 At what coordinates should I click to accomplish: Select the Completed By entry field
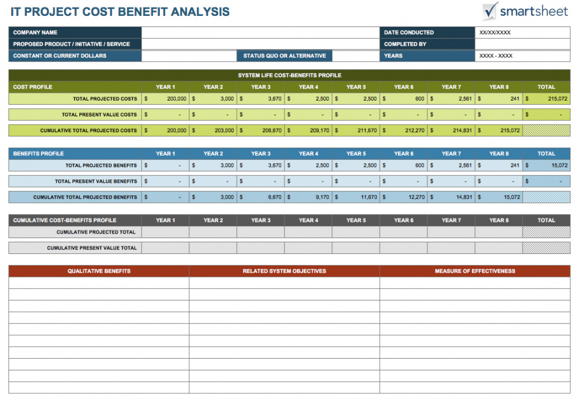coord(523,44)
